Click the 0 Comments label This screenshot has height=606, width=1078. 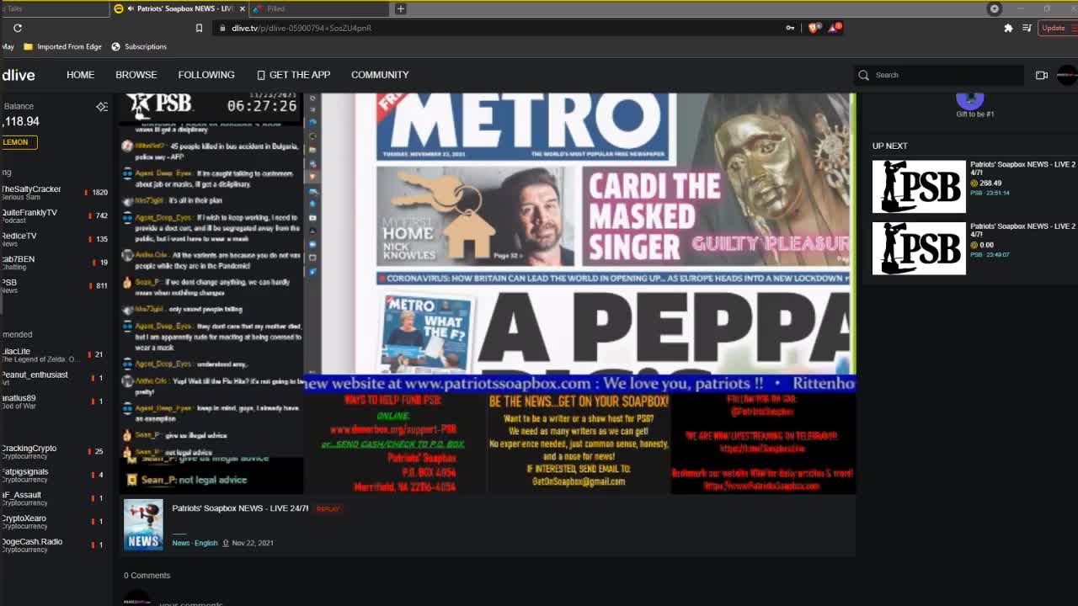[147, 576]
